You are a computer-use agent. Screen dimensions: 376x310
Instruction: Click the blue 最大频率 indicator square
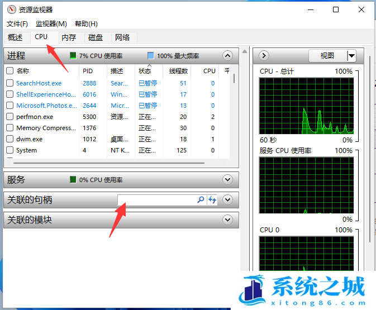tap(150, 56)
